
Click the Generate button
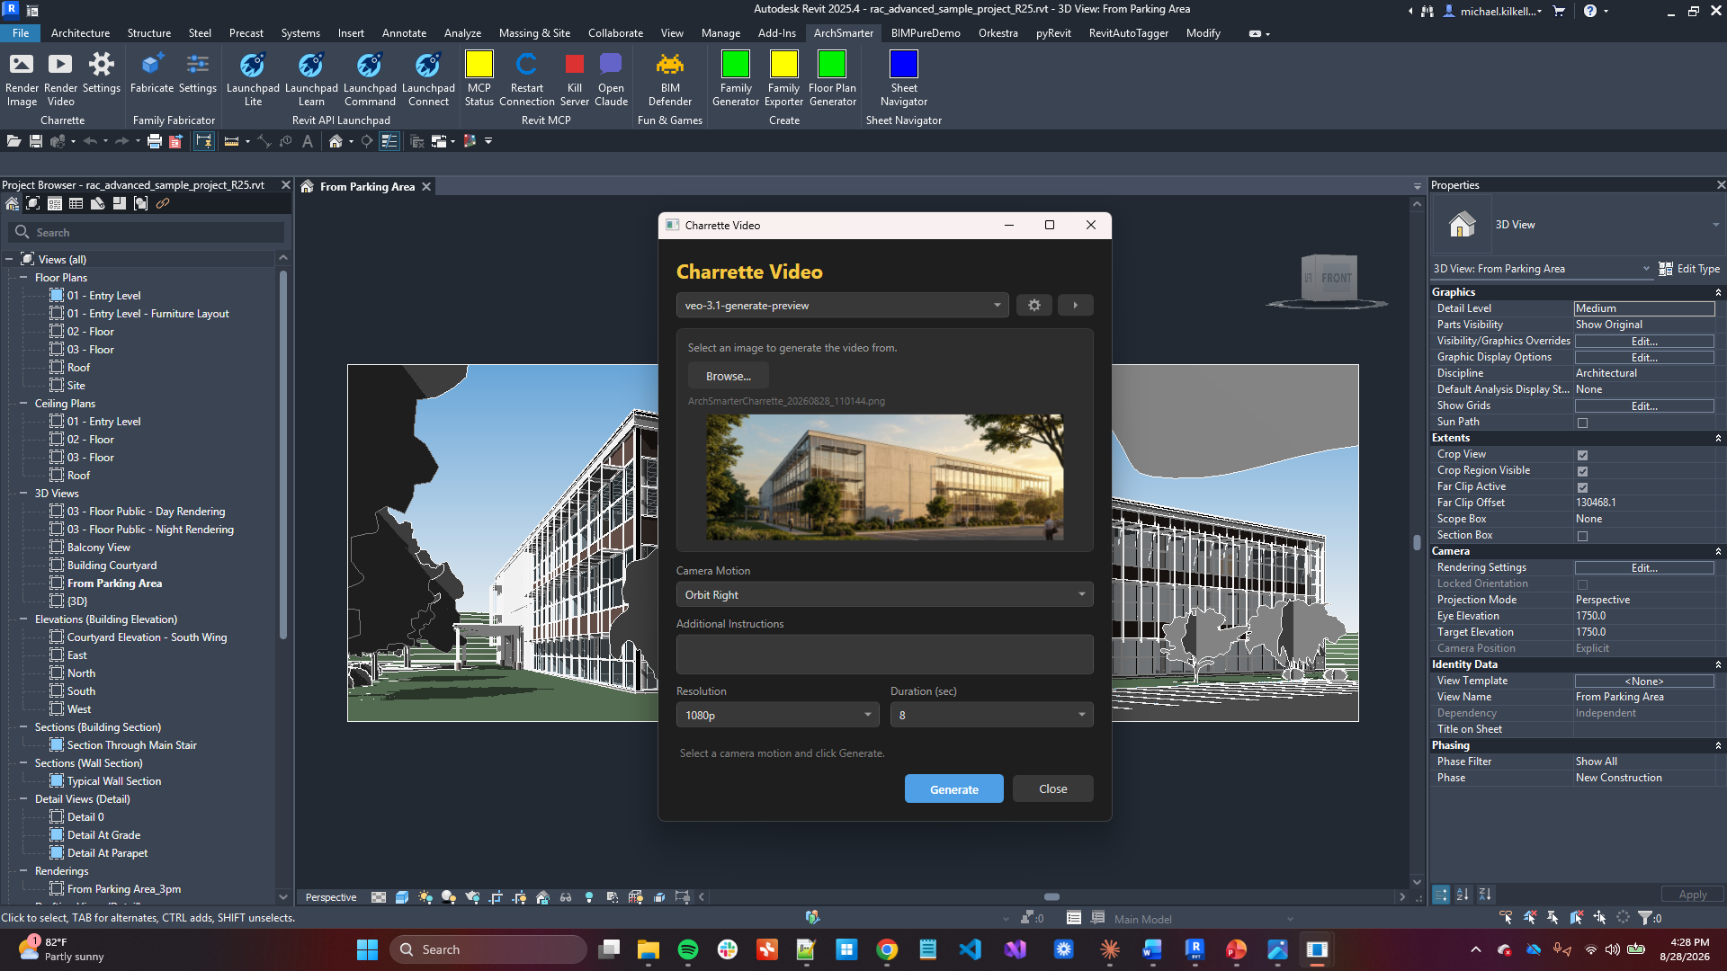click(953, 789)
